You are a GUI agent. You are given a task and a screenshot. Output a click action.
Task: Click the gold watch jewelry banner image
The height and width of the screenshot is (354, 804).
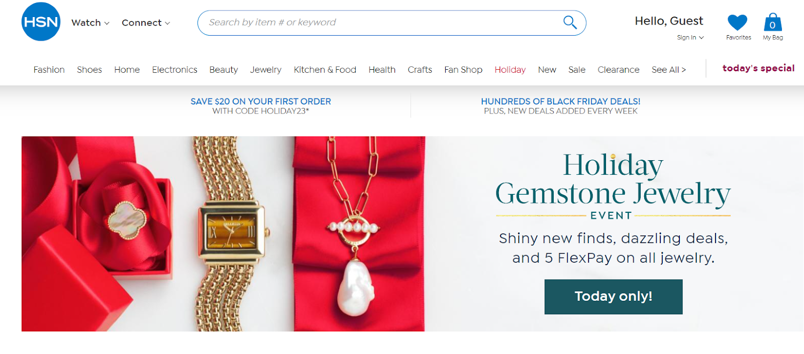coord(223,233)
